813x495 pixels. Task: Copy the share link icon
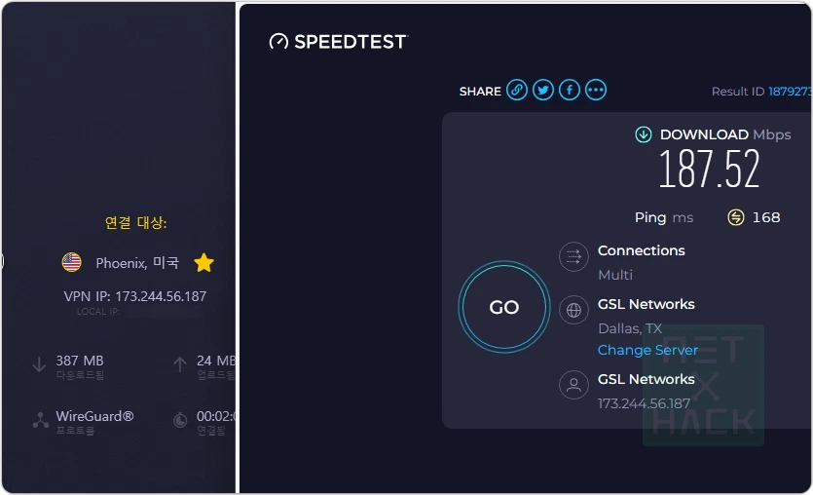click(x=517, y=91)
